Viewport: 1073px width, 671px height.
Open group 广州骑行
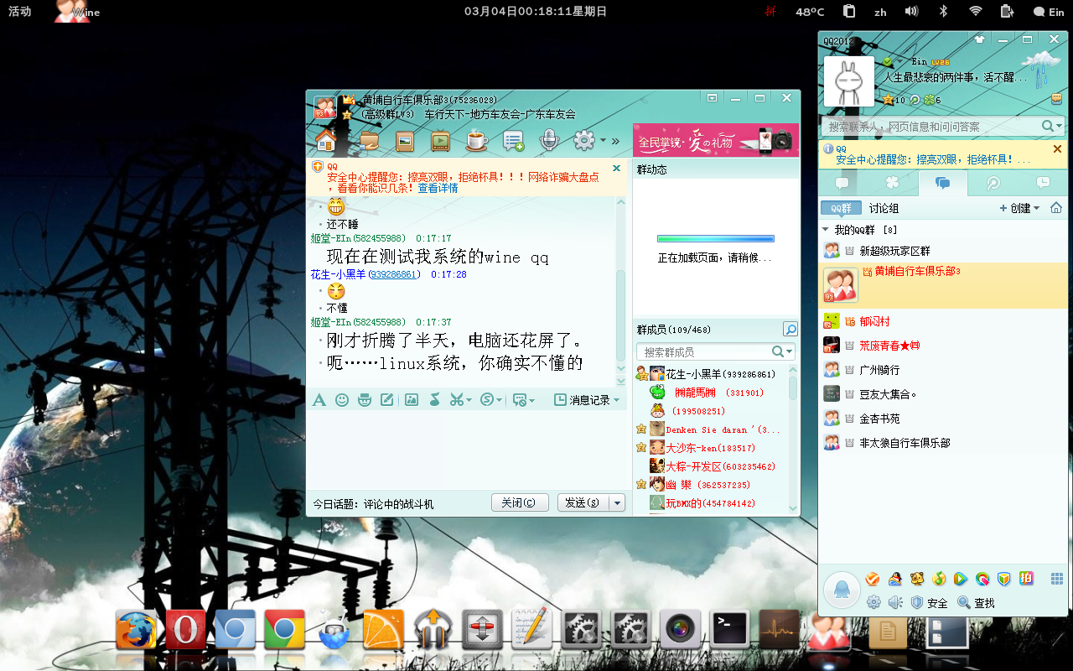pyautogui.click(x=943, y=370)
